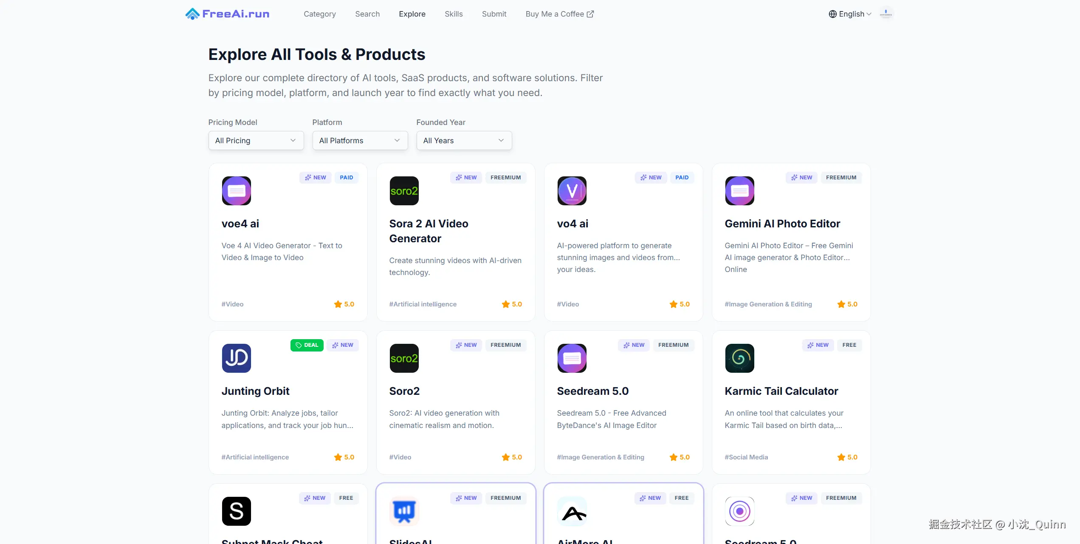Follow the Buy Me a Coffee link

coord(560,14)
